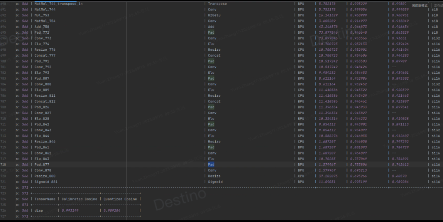This screenshot has height=222, width=443.
Task: Click the value 16.141329
Action: coord(328,15)
